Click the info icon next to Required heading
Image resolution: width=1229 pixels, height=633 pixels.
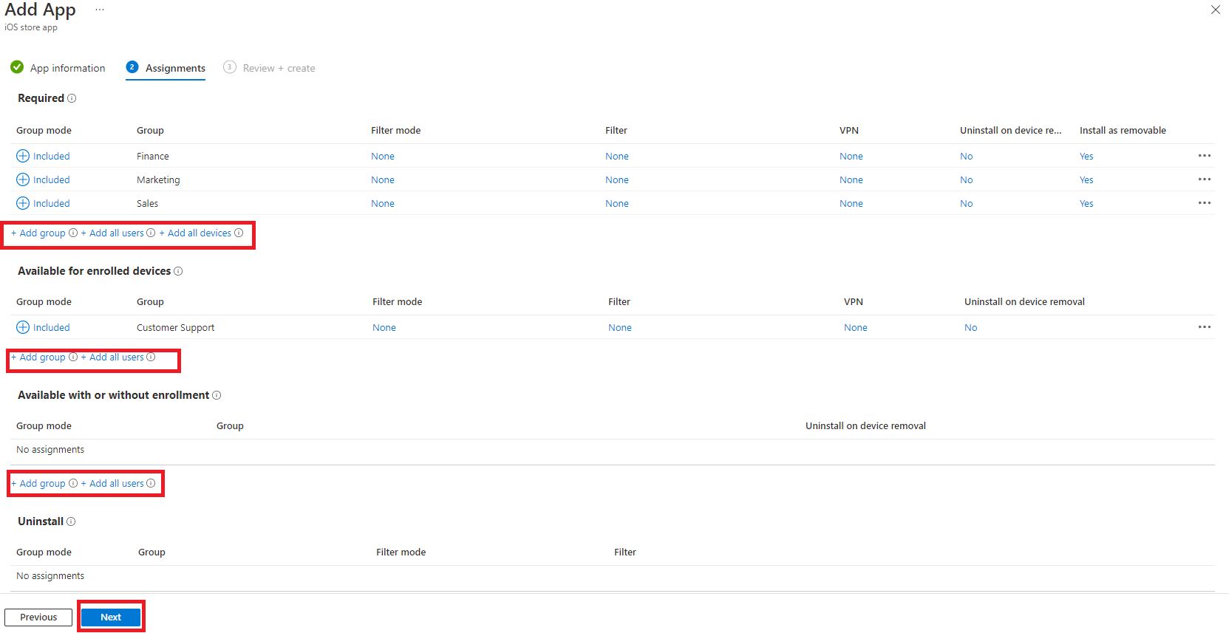[72, 98]
